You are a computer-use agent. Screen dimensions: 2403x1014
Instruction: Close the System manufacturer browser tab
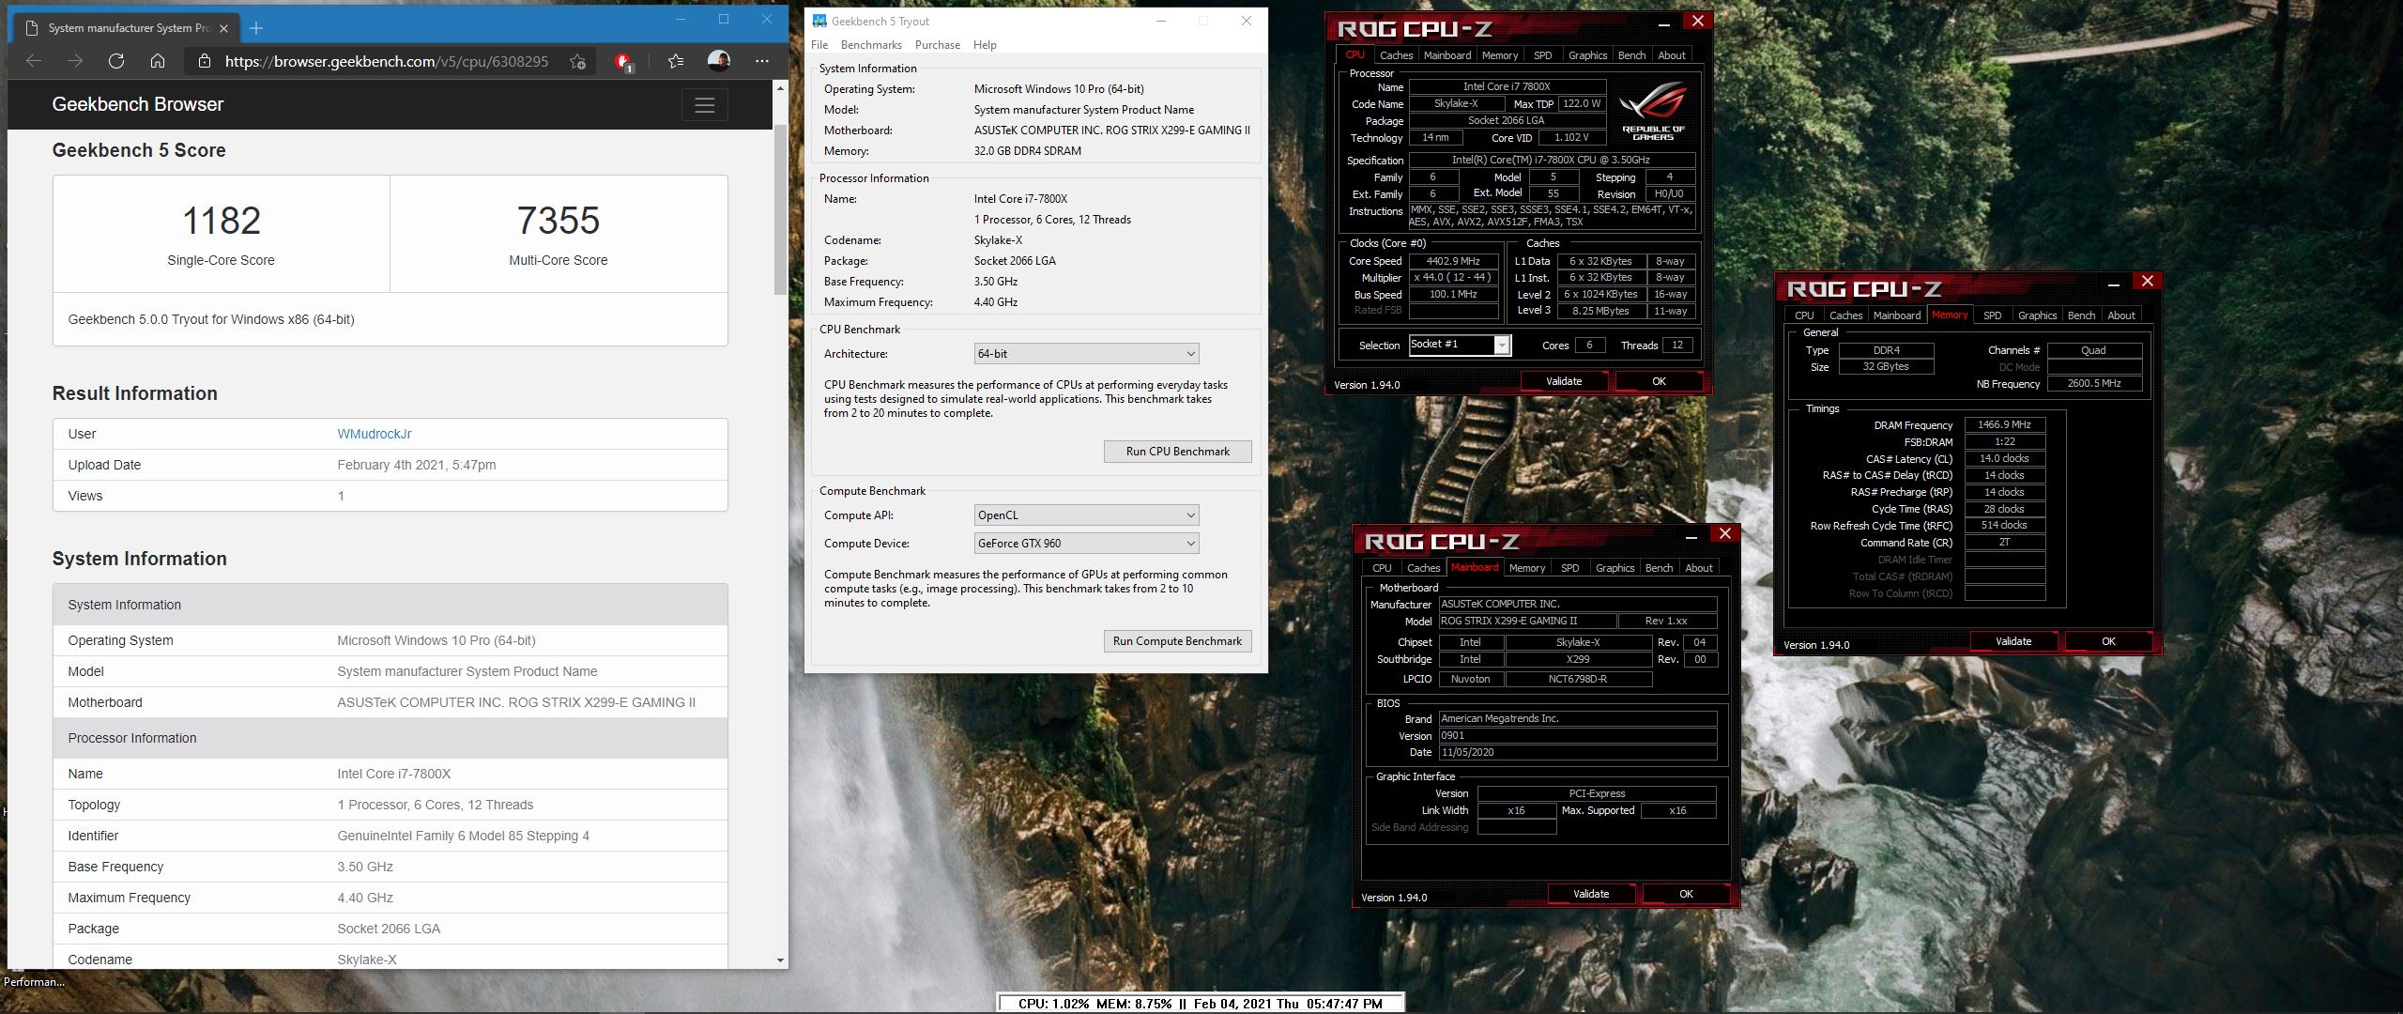[x=223, y=28]
